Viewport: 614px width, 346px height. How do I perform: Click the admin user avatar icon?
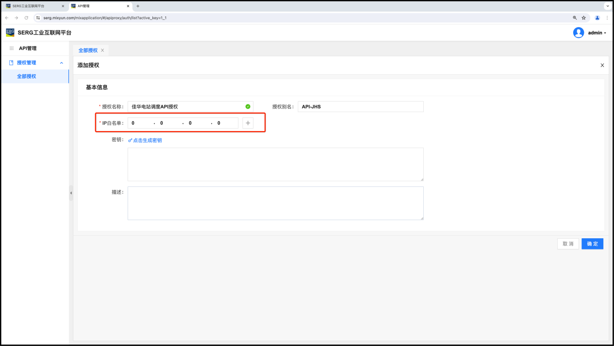pyautogui.click(x=578, y=33)
